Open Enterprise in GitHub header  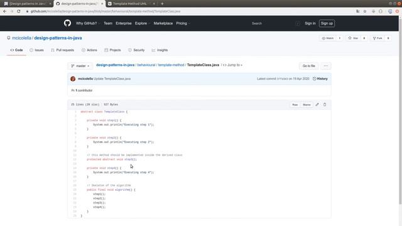[124, 23]
